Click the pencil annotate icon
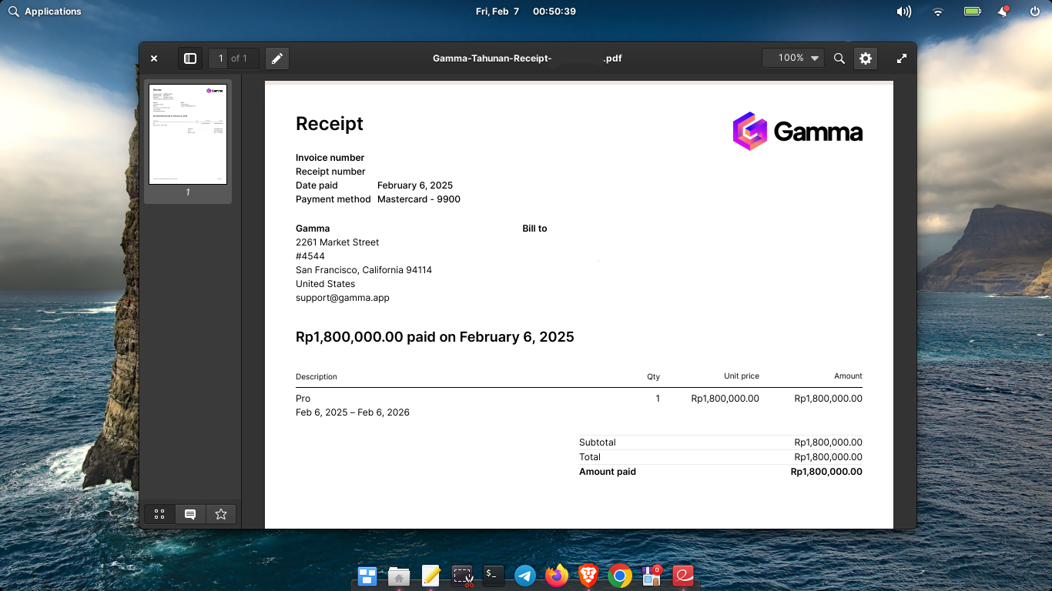This screenshot has width=1052, height=591. (x=277, y=58)
